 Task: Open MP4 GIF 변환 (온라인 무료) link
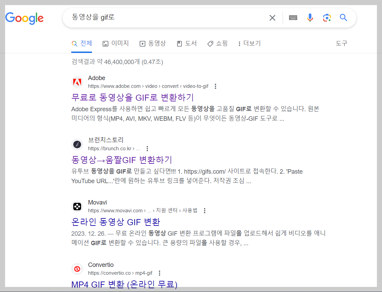point(124,284)
